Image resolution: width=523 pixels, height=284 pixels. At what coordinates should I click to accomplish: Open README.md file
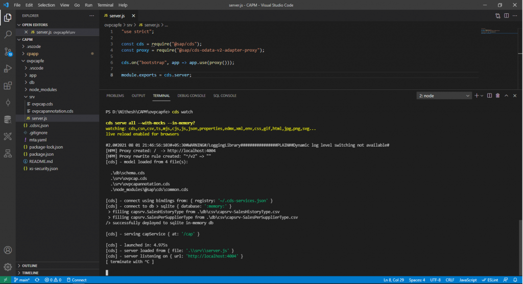pos(57,161)
